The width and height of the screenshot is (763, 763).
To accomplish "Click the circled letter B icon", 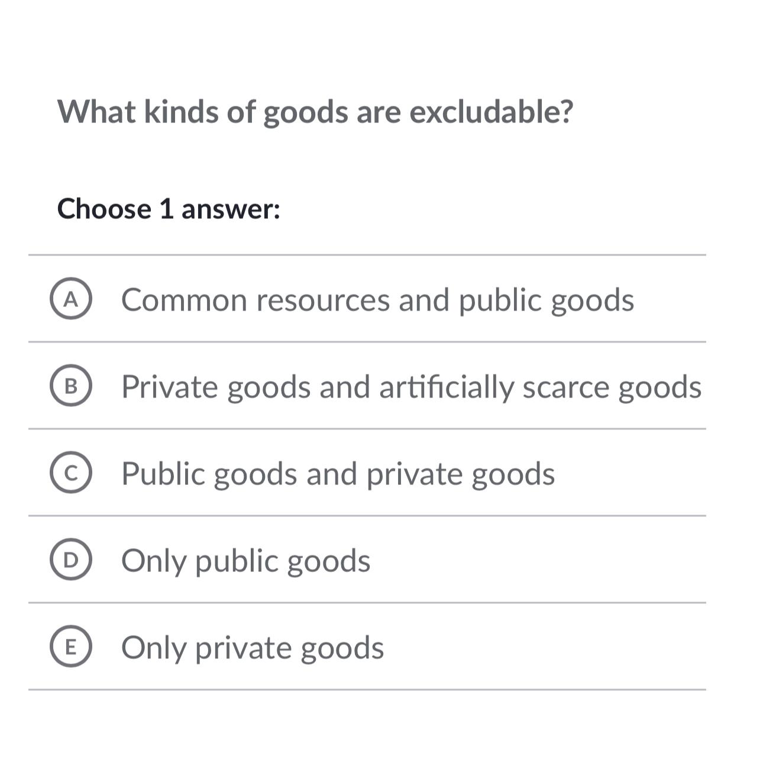I will (x=71, y=386).
